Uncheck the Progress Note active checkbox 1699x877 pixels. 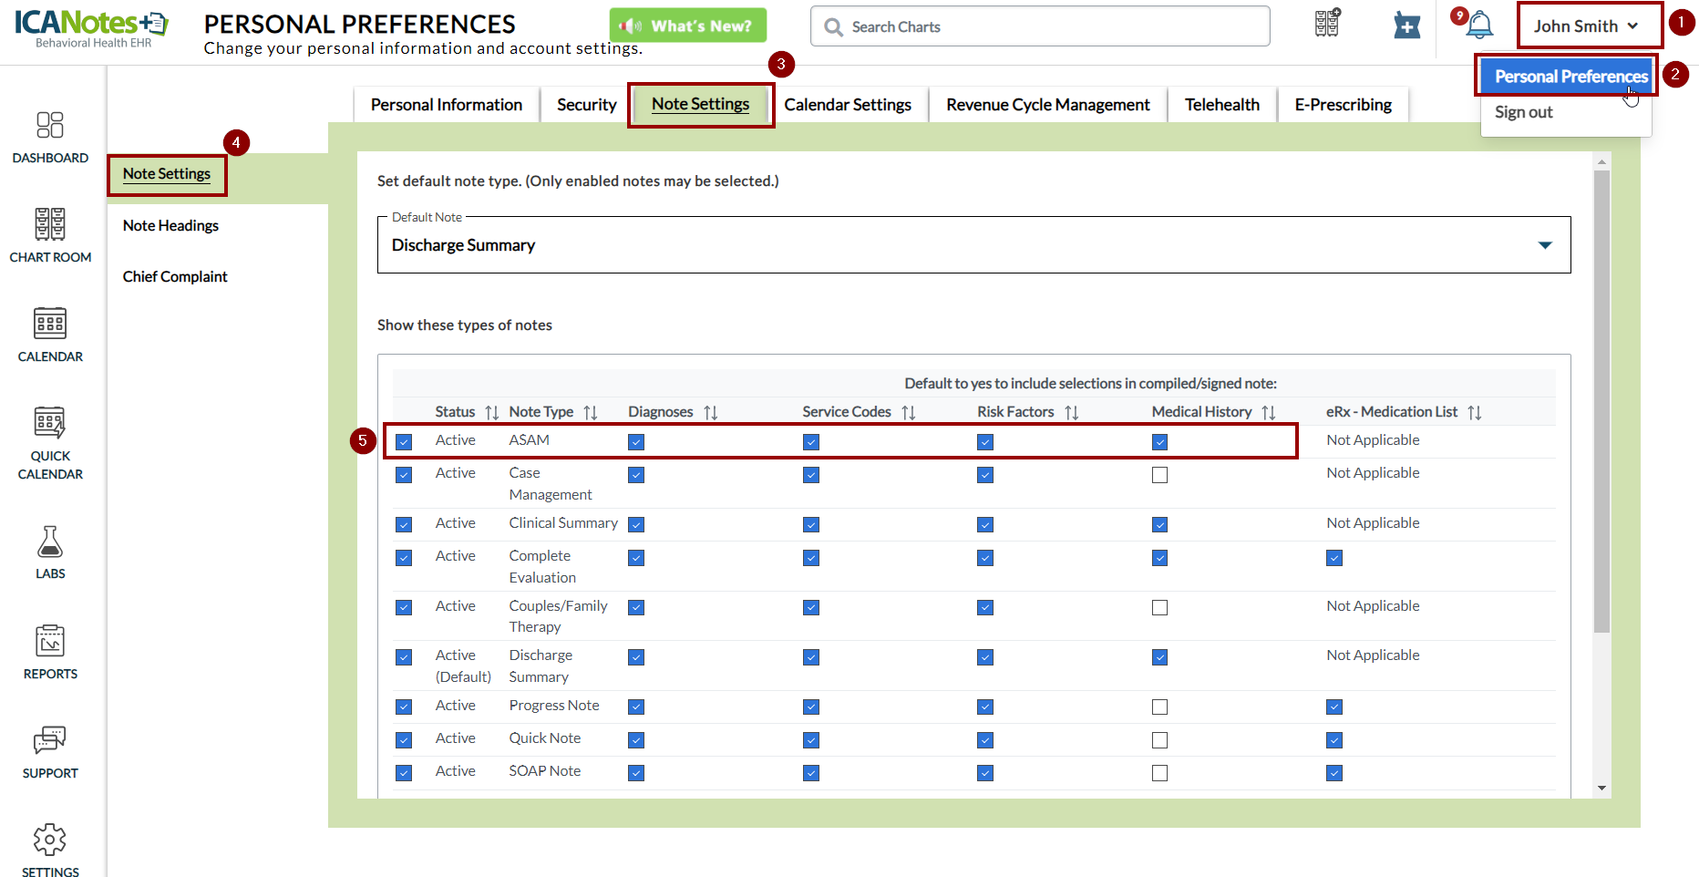tap(404, 707)
